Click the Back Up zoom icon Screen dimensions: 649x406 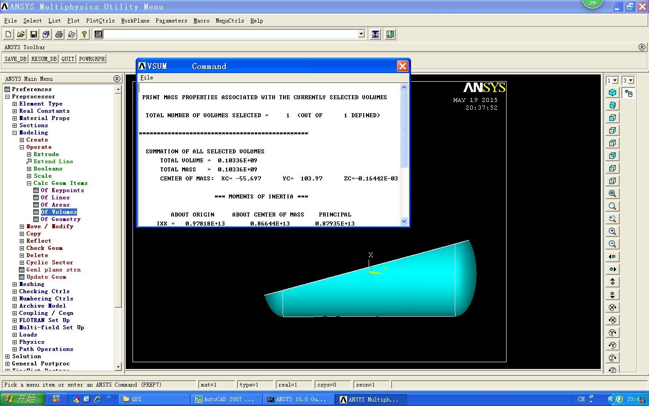[612, 219]
